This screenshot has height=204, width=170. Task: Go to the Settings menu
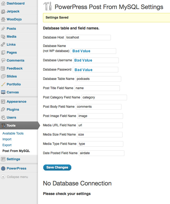coord(13,159)
